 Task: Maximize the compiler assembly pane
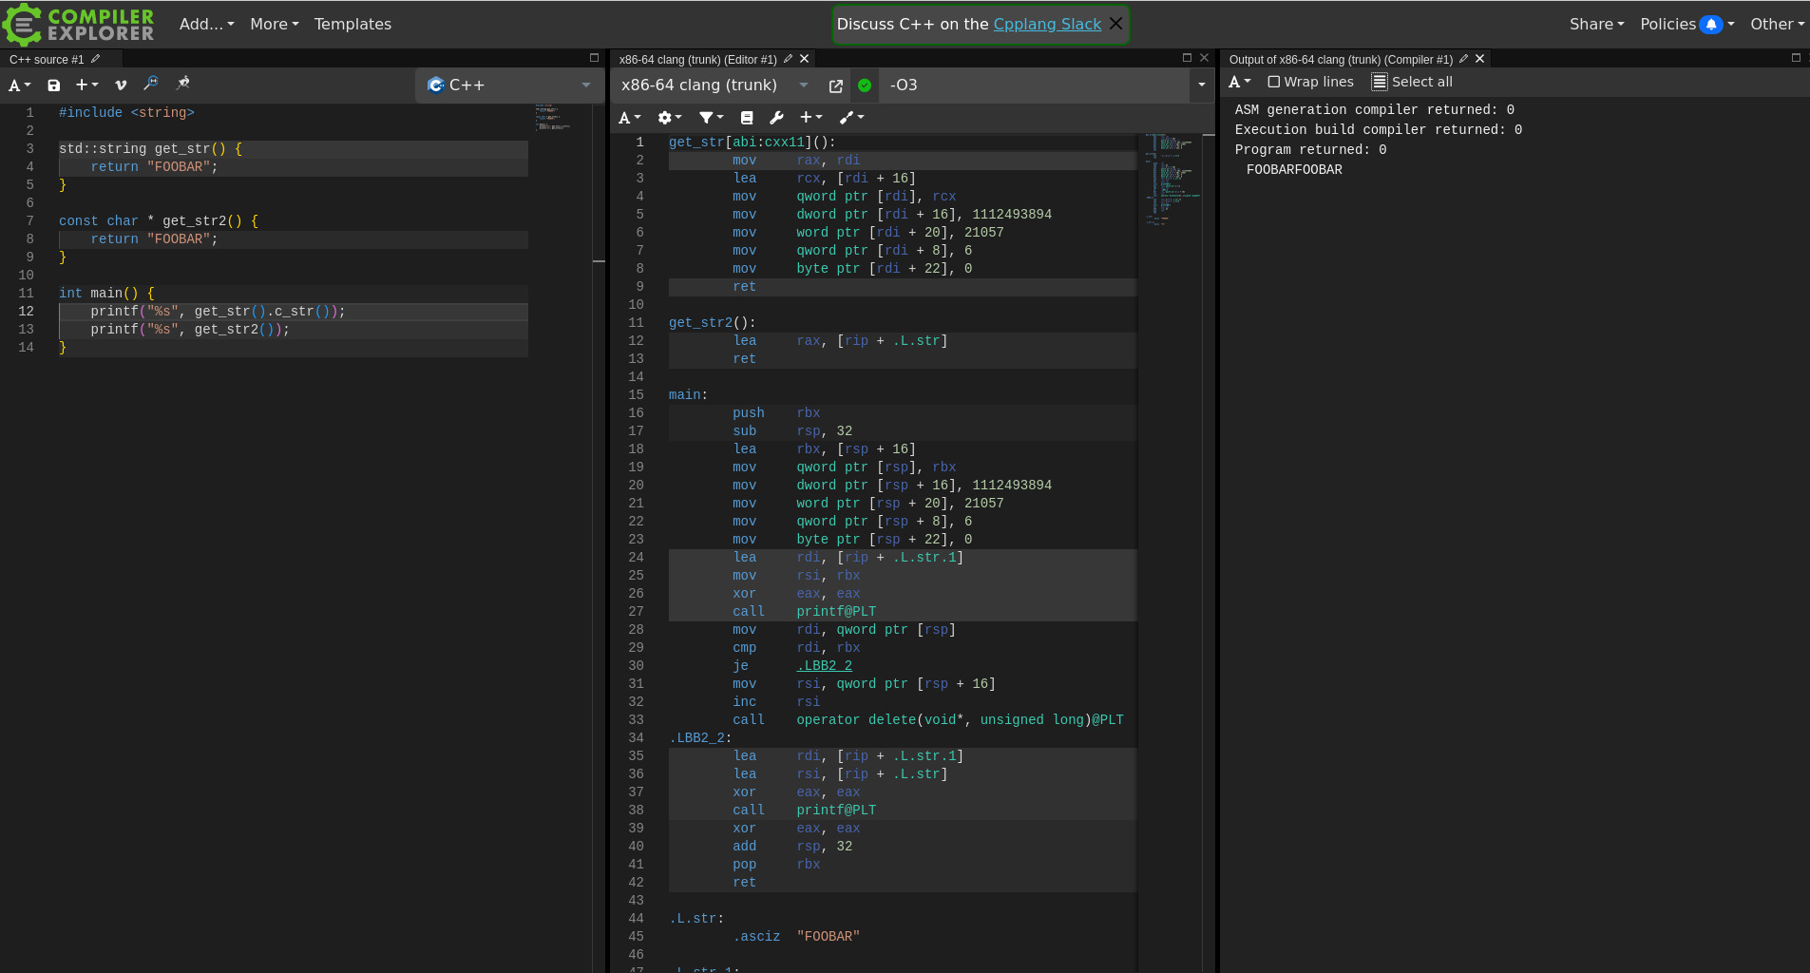point(1187,58)
